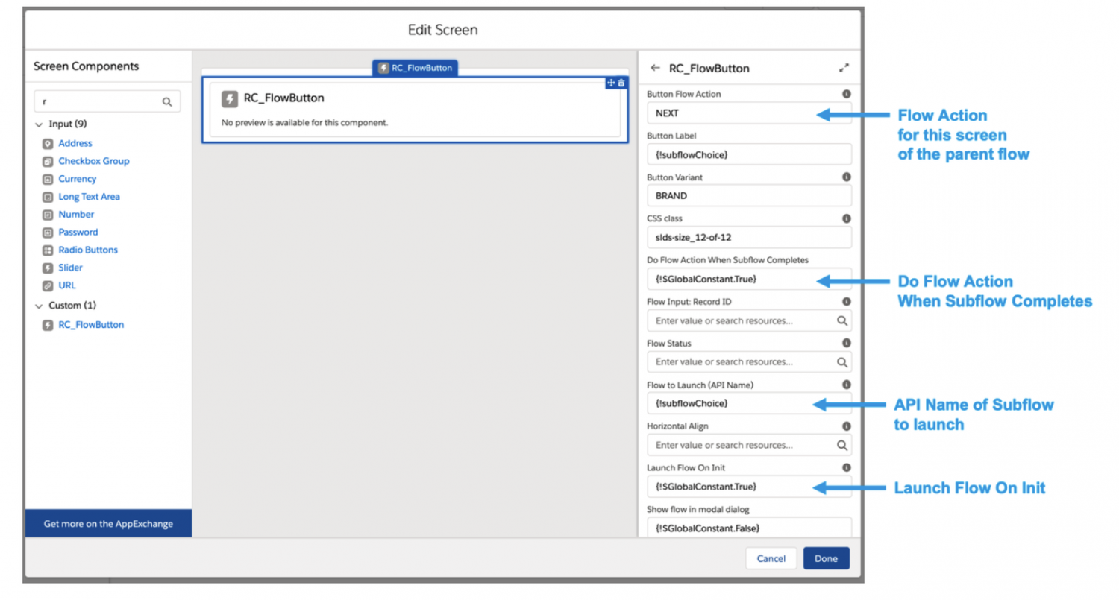Viewport: 1119px width, 600px height.
Task: Collapse the Custom (1) section
Action: coord(38,306)
